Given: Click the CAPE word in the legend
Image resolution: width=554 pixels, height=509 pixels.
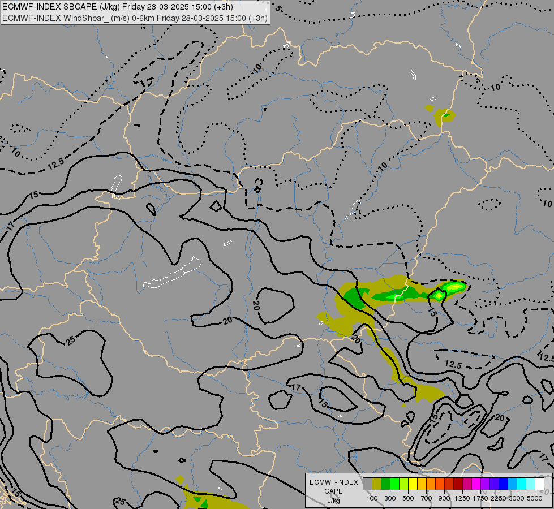Looking at the screenshot, I should 333,491.
